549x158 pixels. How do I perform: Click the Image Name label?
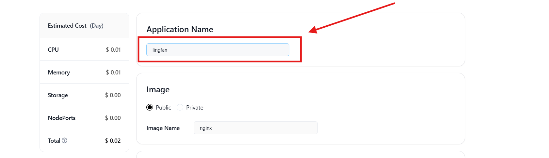[163, 128]
